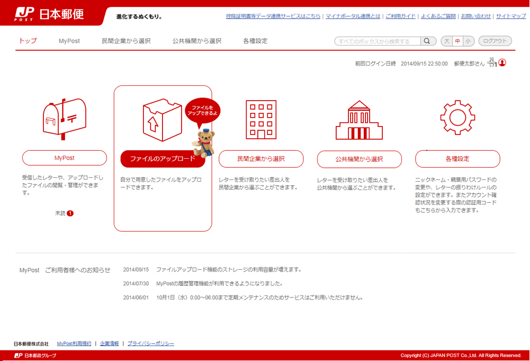The width and height of the screenshot is (530, 361).
Task: Click the unread count badge showing 1
Action: 70,213
